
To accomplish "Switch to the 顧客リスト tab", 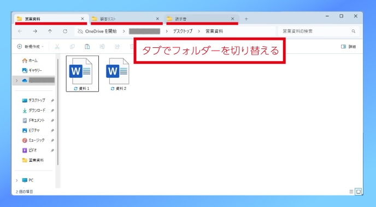I will tap(126, 19).
